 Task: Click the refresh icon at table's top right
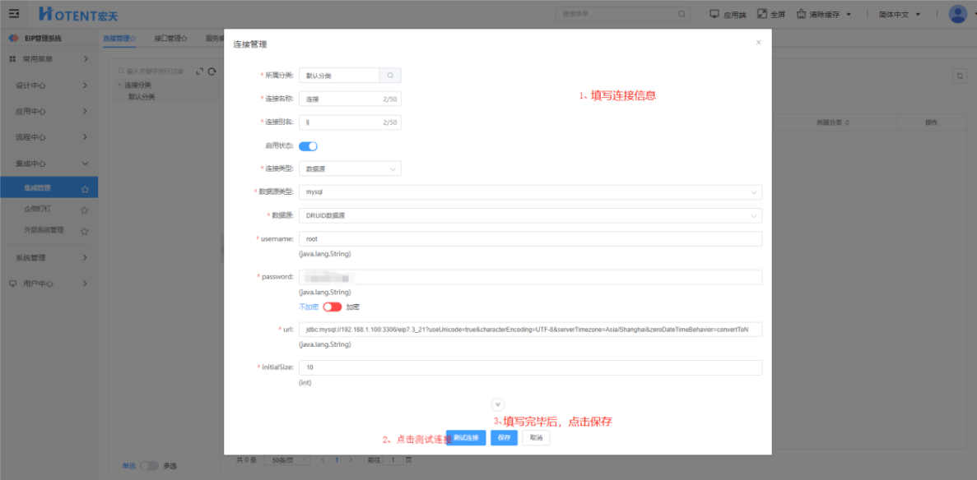pos(959,76)
